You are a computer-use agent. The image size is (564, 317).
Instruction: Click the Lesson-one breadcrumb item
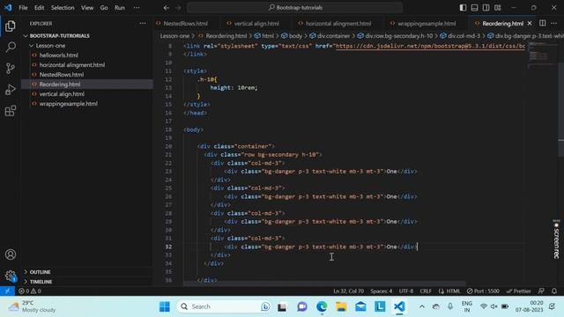click(174, 36)
